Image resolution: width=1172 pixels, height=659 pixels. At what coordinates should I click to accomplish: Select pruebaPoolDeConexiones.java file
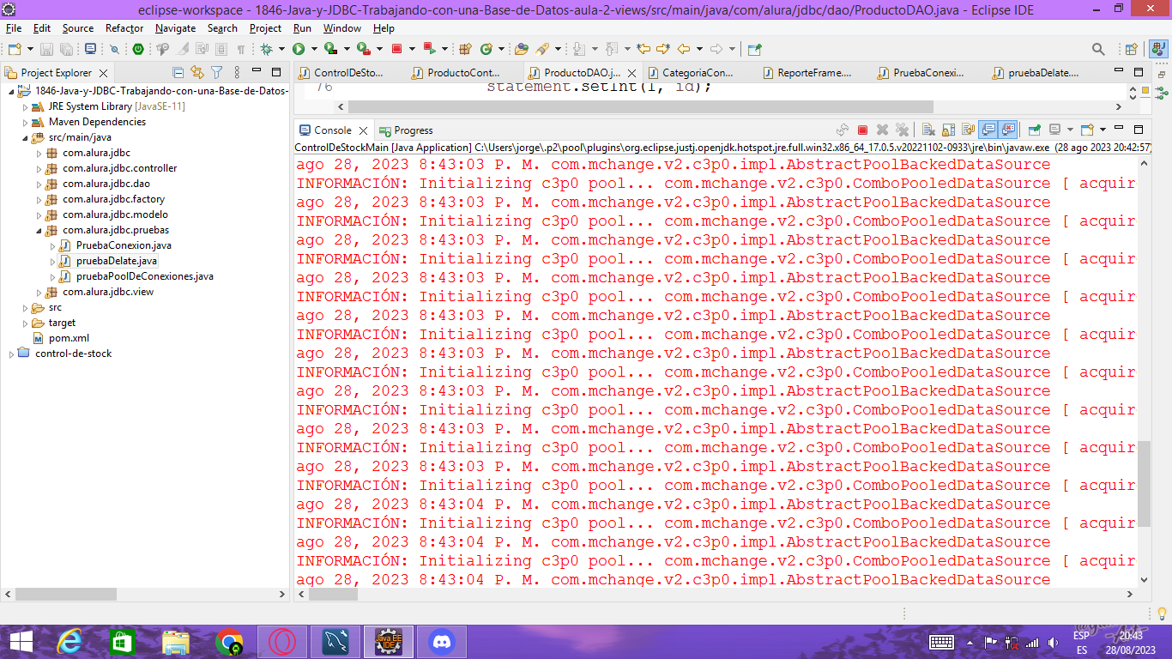tap(144, 276)
